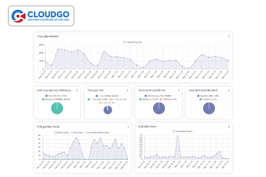
Task: Toggle Đang trở về legend in visits pie
Action: coord(57,99)
